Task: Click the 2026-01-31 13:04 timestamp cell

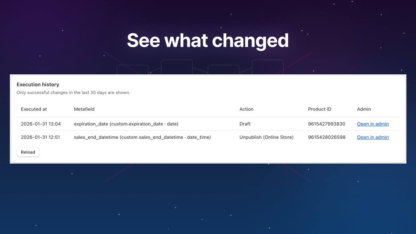Action: (x=41, y=124)
